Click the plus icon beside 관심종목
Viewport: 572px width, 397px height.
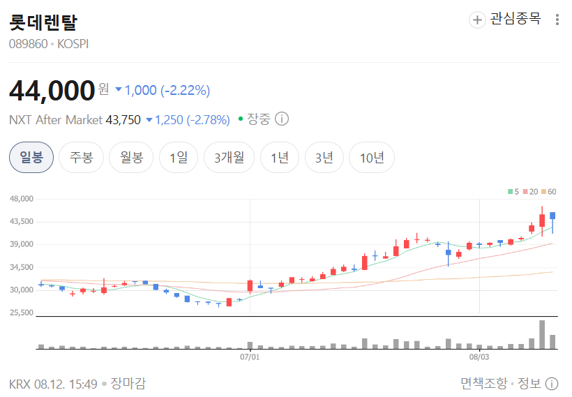click(x=477, y=20)
